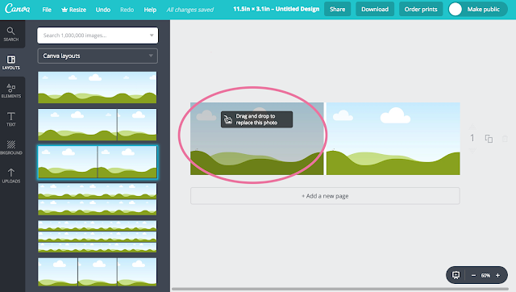Click the right photo placeholder on canvas
Screen dimensions: 516x292
pos(393,139)
